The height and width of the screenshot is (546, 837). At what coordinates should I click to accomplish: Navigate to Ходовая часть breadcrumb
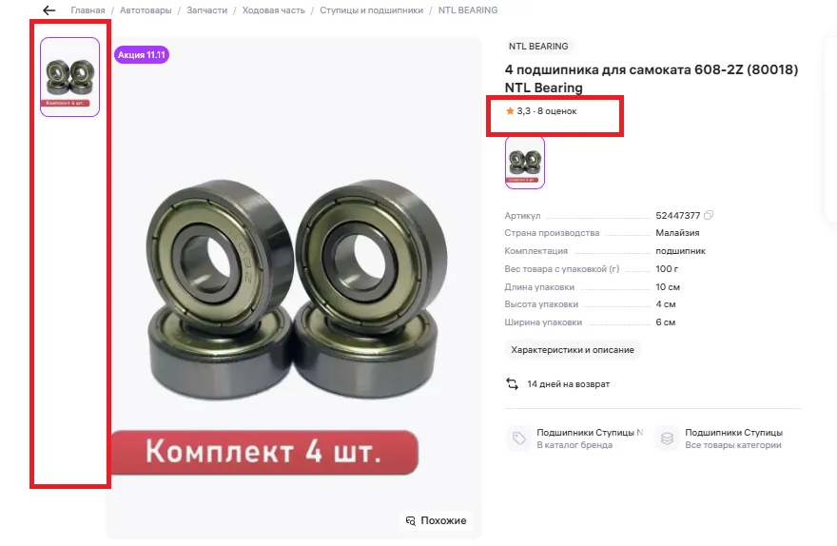click(x=273, y=10)
